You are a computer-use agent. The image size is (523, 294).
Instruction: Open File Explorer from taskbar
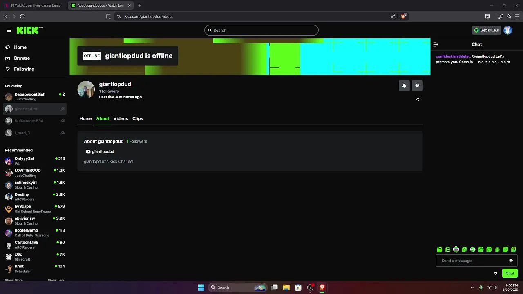[286, 287]
